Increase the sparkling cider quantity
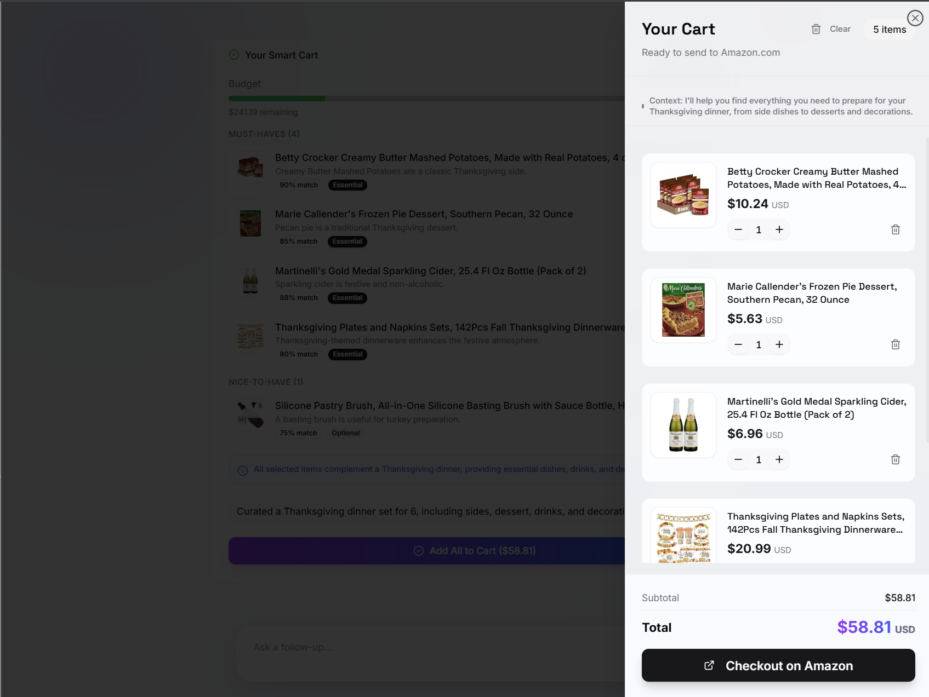929x697 pixels. coord(779,459)
